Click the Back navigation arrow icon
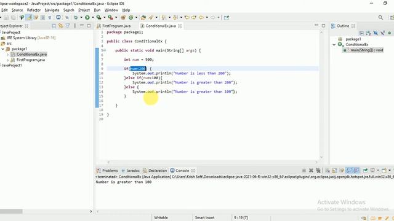 point(201,17)
